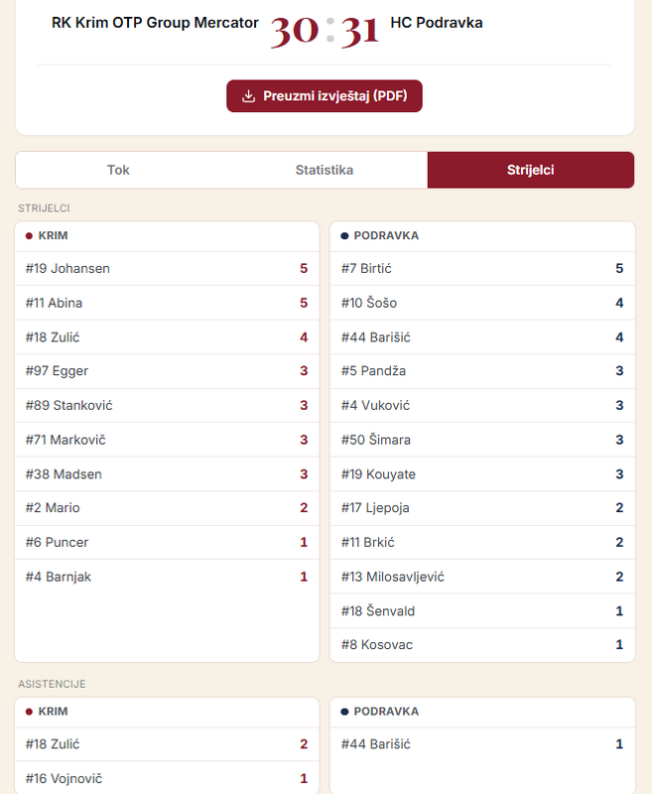Click the dark dot beside PODRAVKA scorers
The height and width of the screenshot is (794, 652).
tap(344, 236)
